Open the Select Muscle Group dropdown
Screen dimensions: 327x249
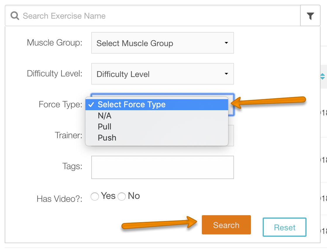tap(162, 43)
